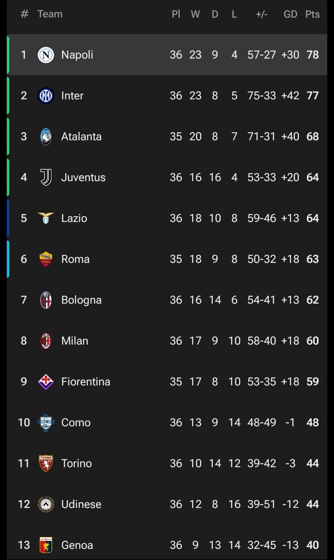The height and width of the screenshot is (560, 334).
Task: Click the Team column header
Action: pyautogui.click(x=50, y=14)
